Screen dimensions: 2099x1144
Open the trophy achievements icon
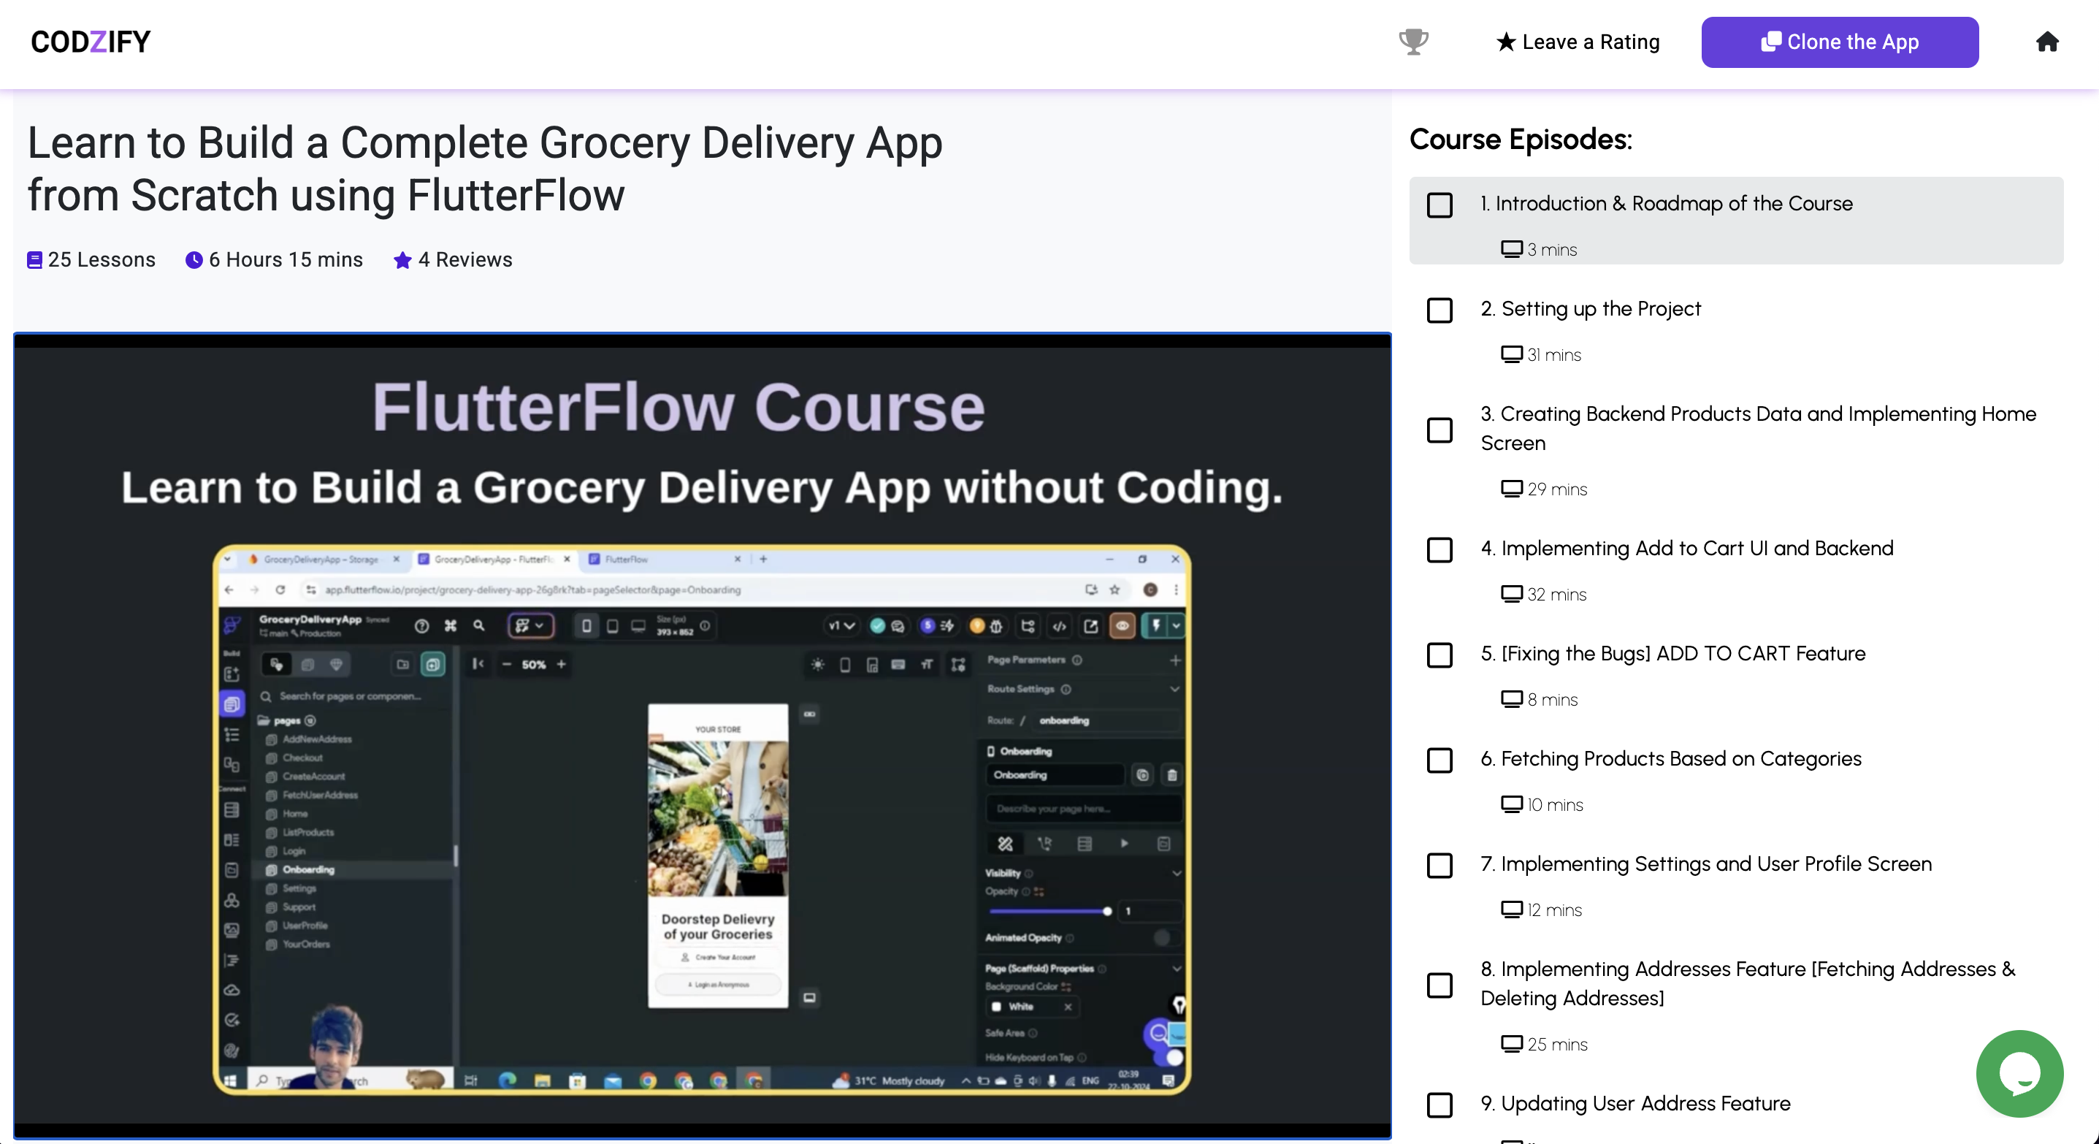(x=1413, y=42)
